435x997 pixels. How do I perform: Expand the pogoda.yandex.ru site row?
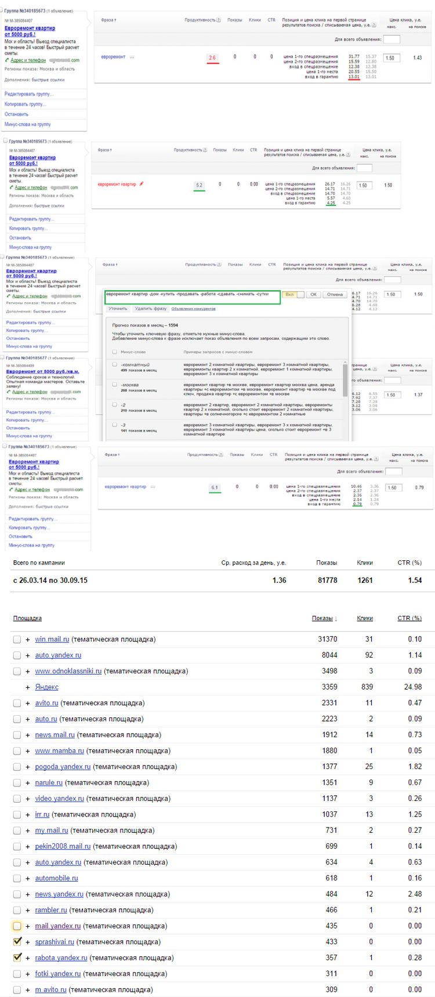click(28, 767)
